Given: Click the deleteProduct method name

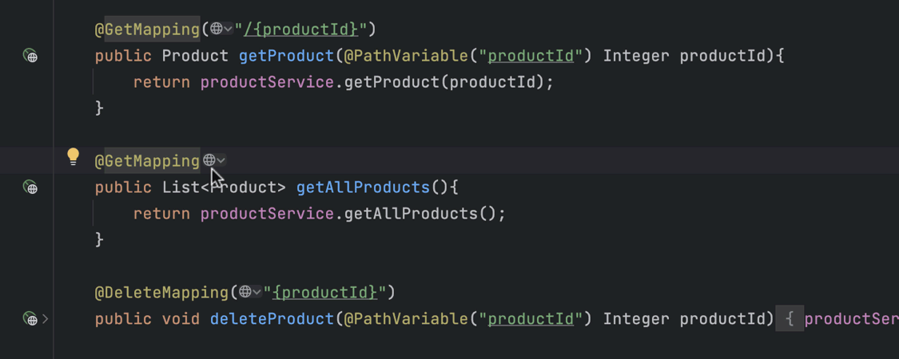Looking at the screenshot, I should 272,319.
